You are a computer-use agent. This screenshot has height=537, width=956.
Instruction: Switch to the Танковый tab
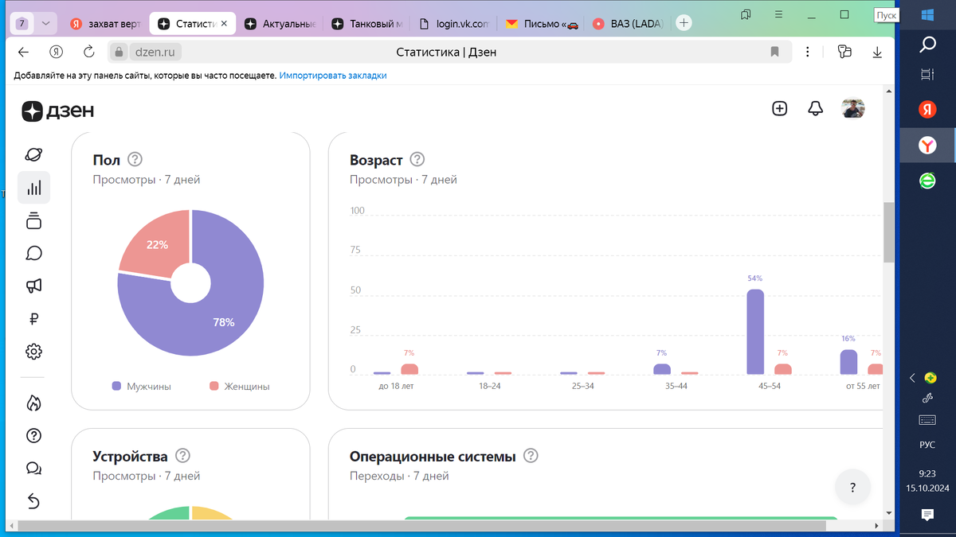(368, 24)
